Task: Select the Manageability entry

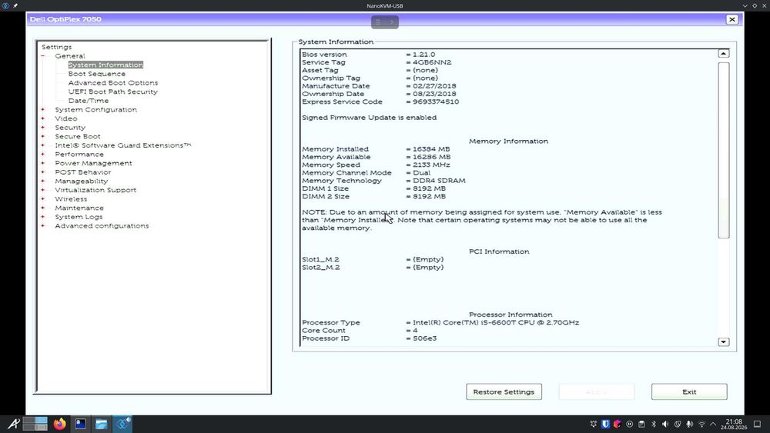Action: pyautogui.click(x=81, y=181)
